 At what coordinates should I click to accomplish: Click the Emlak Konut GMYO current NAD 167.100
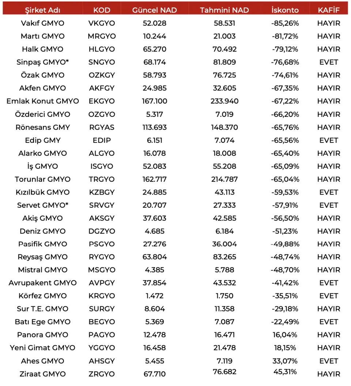[x=154, y=101]
